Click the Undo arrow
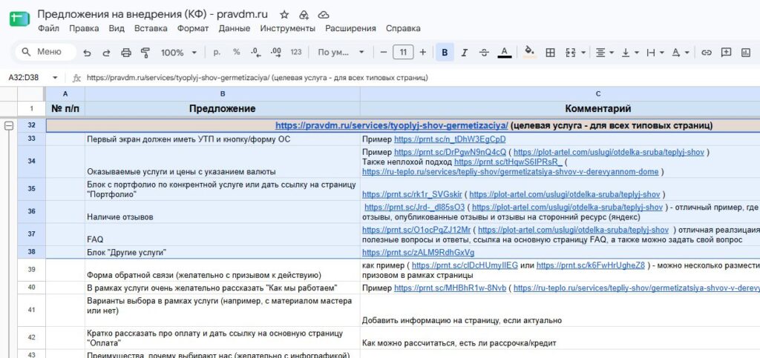Screen dimensions: 760x358 (88, 53)
